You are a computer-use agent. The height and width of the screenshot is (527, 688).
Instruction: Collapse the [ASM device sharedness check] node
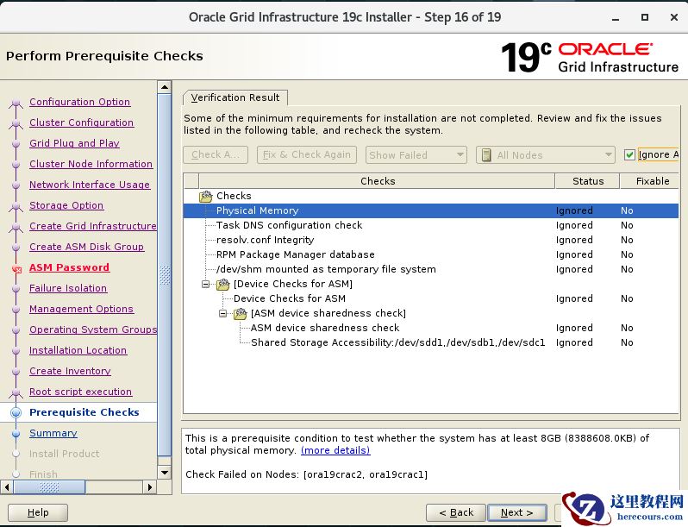[x=223, y=313]
